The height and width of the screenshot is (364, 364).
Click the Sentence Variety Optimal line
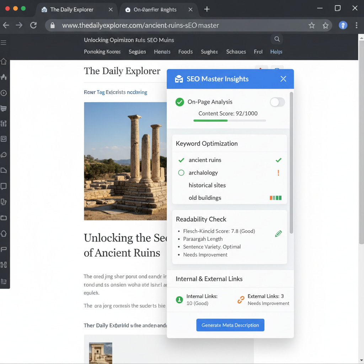[x=212, y=247]
